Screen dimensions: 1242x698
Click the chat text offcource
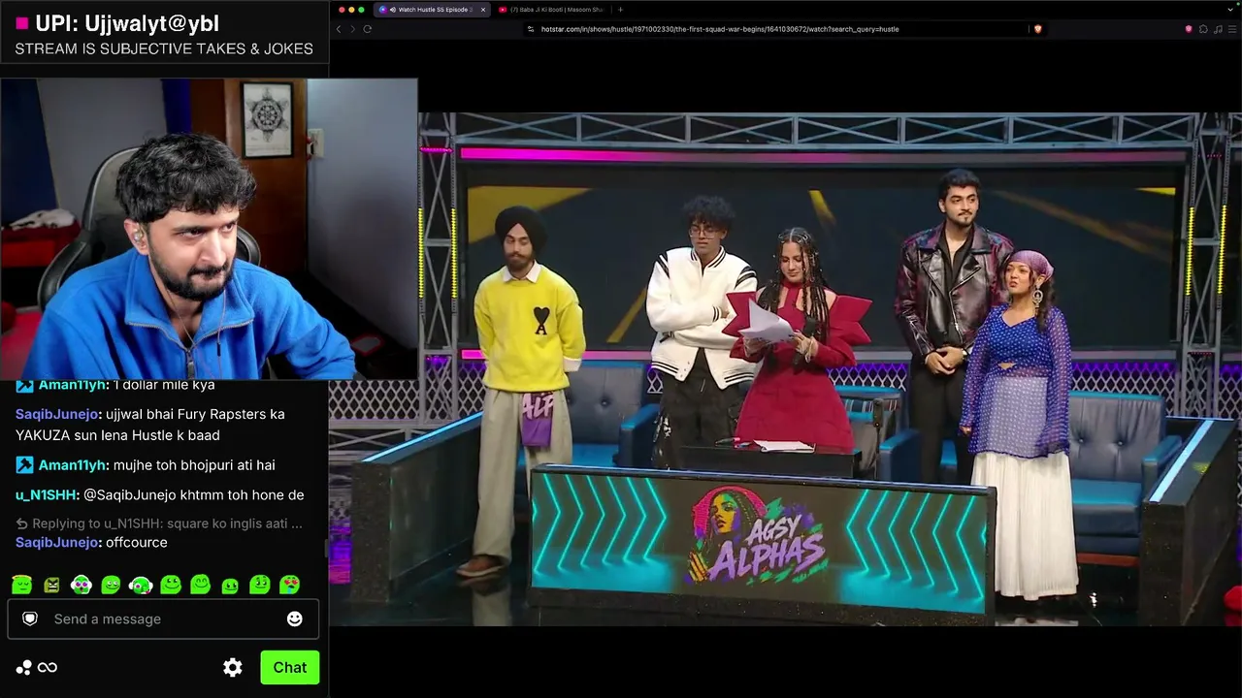[137, 543]
